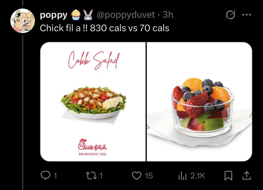Click the like count "15"
Screen dimensions: 263x190
[x=149, y=175]
